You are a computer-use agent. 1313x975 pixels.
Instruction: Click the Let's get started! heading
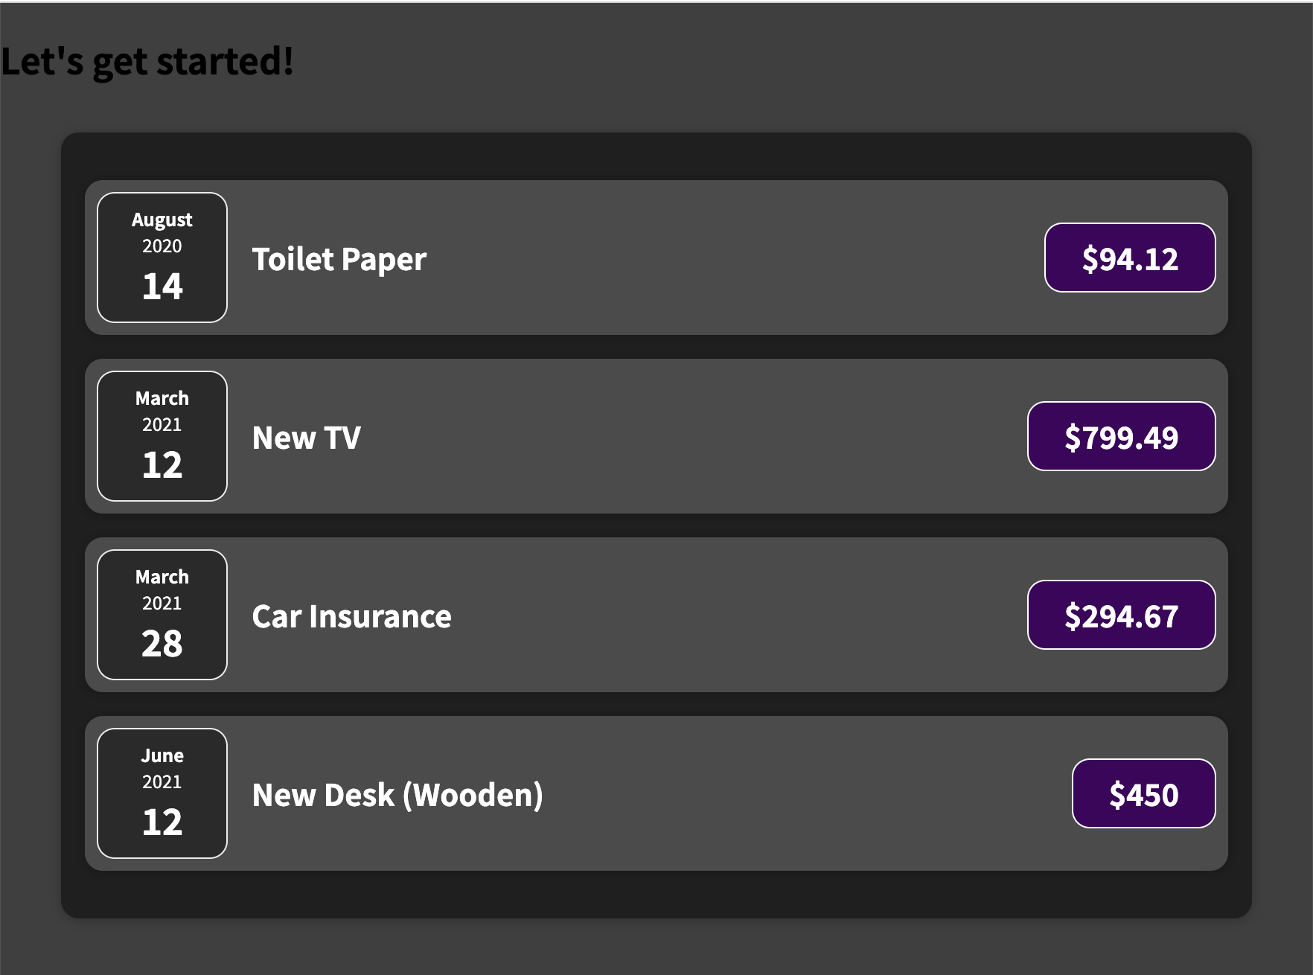147,61
